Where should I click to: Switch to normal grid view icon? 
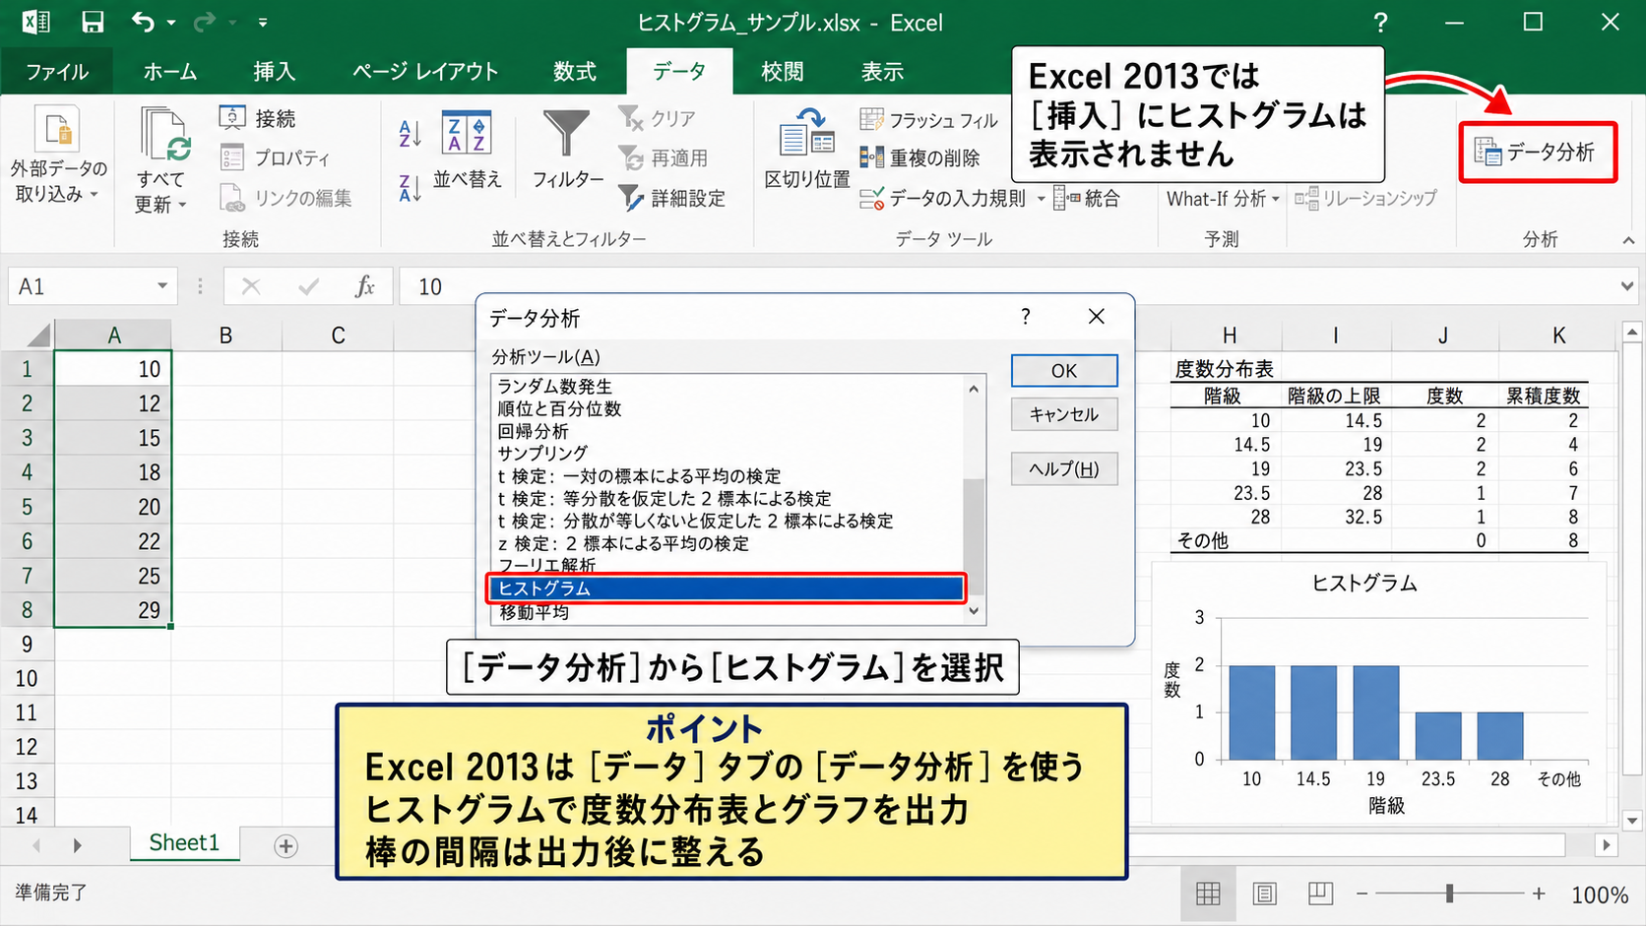coord(1208,894)
